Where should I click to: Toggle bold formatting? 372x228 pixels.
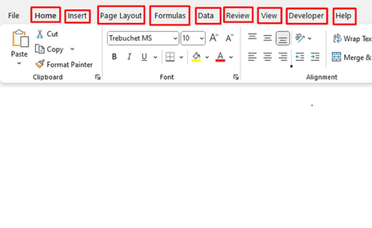point(114,57)
